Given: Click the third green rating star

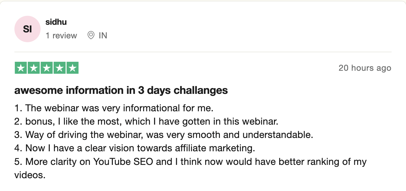Looking at the screenshot, I should click(x=47, y=68).
